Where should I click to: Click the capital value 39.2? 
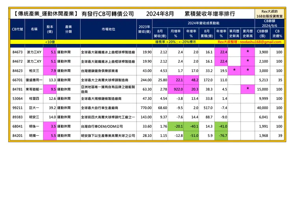(x=52, y=108)
